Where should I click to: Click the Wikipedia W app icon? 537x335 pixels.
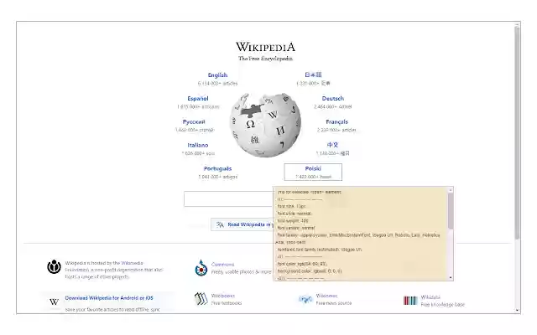point(54,301)
